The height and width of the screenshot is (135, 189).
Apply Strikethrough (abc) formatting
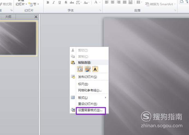tap(72, 2)
